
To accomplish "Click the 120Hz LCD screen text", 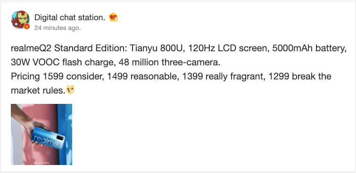I will coord(228,48).
